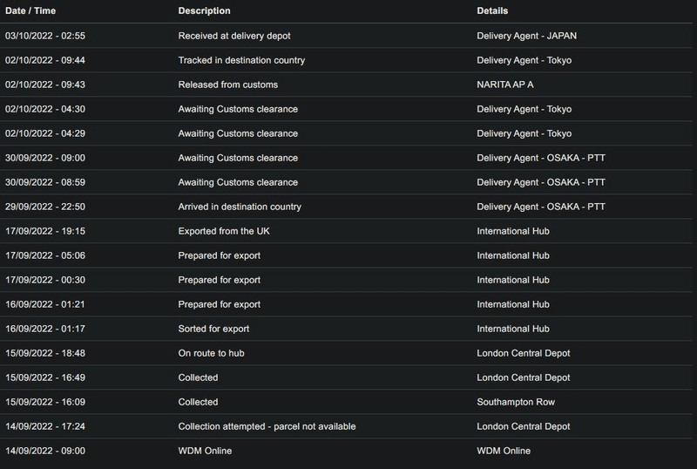Click the Released from customs entry
This screenshot has height=469, width=697.
click(227, 85)
